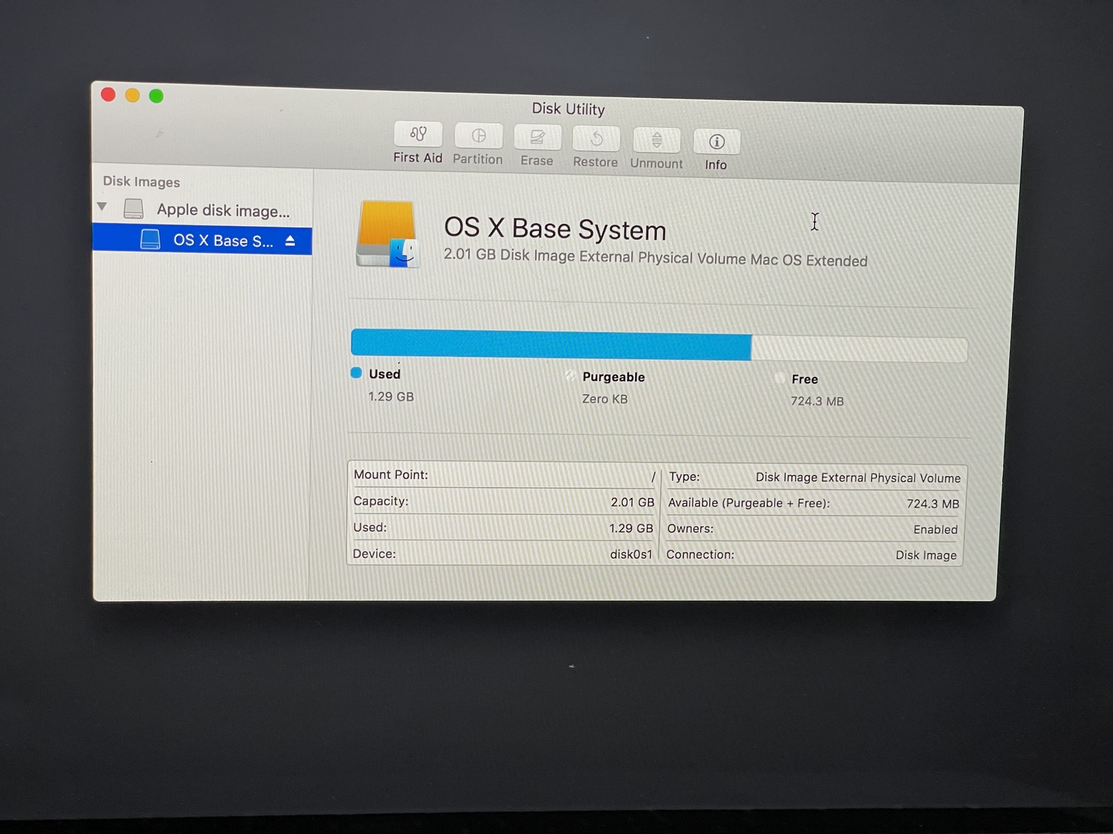Click the Disk Images sidebar header
This screenshot has height=834, width=1113.
(x=141, y=182)
